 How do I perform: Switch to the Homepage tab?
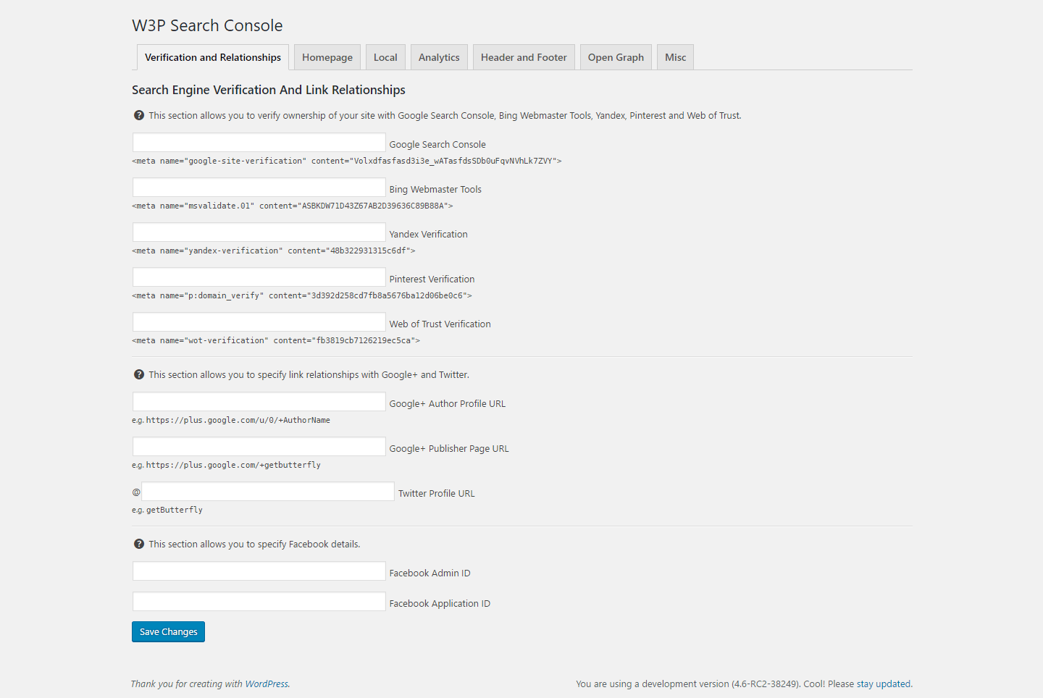point(327,57)
